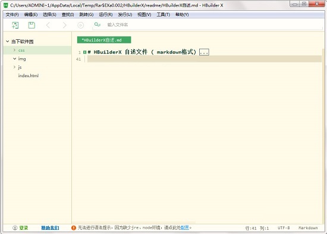Select the js folder label
This screenshot has width=327, height=234.
tap(20, 67)
